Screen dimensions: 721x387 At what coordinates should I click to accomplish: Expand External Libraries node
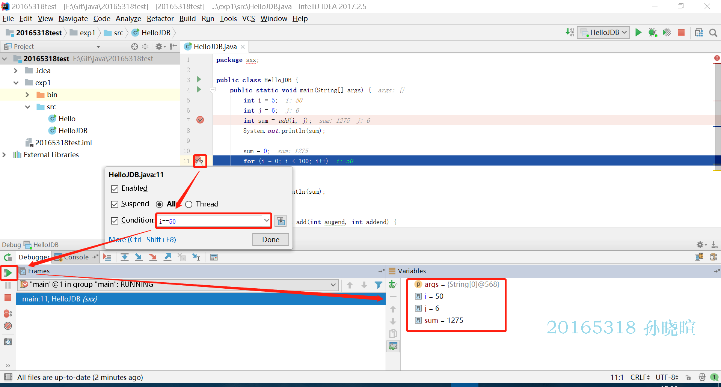(4, 155)
